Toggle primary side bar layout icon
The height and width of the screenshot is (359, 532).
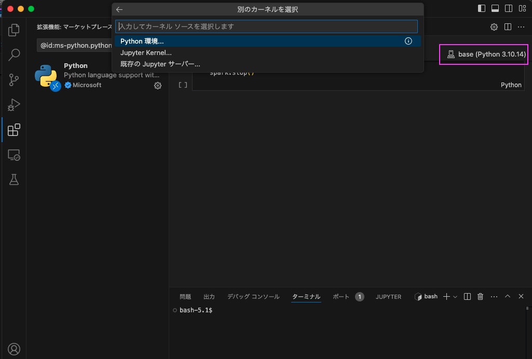(482, 8)
